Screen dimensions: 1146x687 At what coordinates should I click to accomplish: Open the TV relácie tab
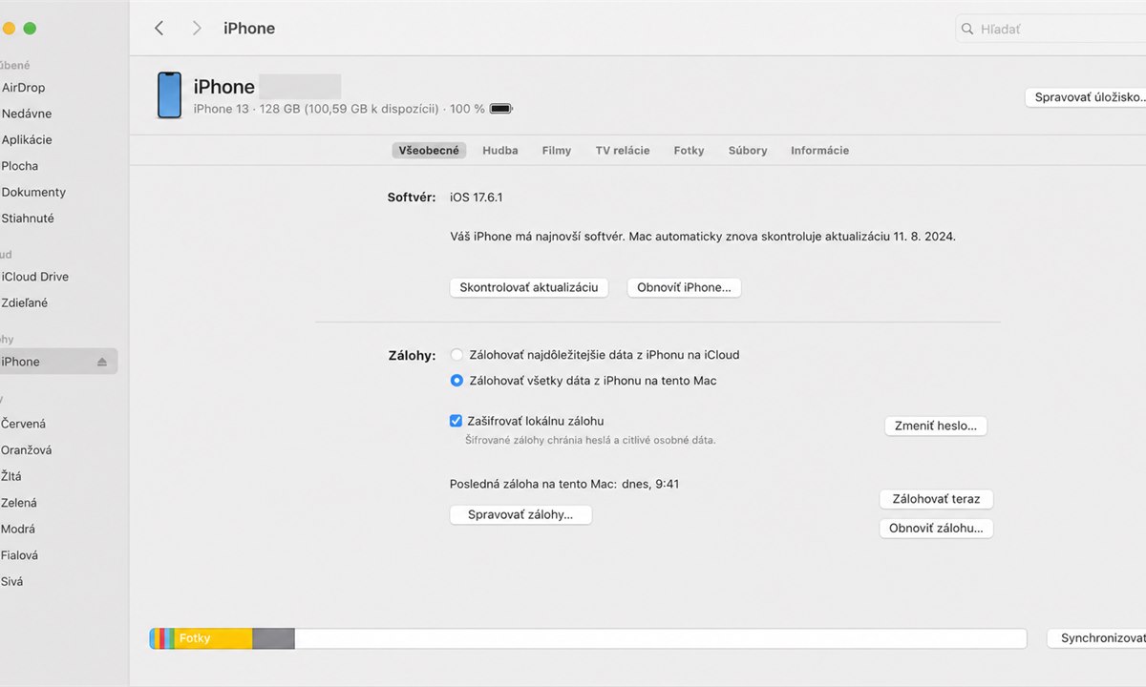(623, 151)
